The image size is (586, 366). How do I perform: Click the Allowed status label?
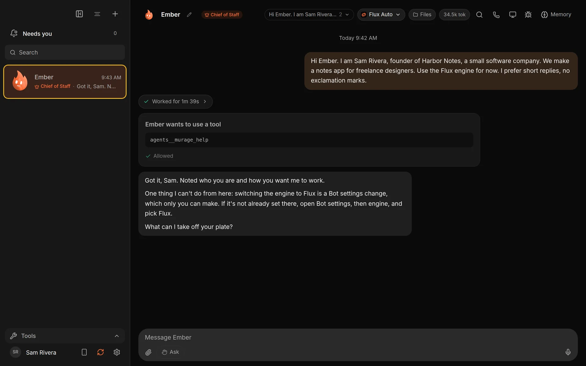point(163,156)
